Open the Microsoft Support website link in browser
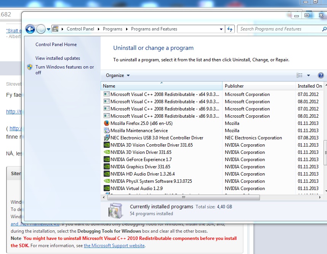The width and height of the screenshot is (327, 254). (x=114, y=246)
